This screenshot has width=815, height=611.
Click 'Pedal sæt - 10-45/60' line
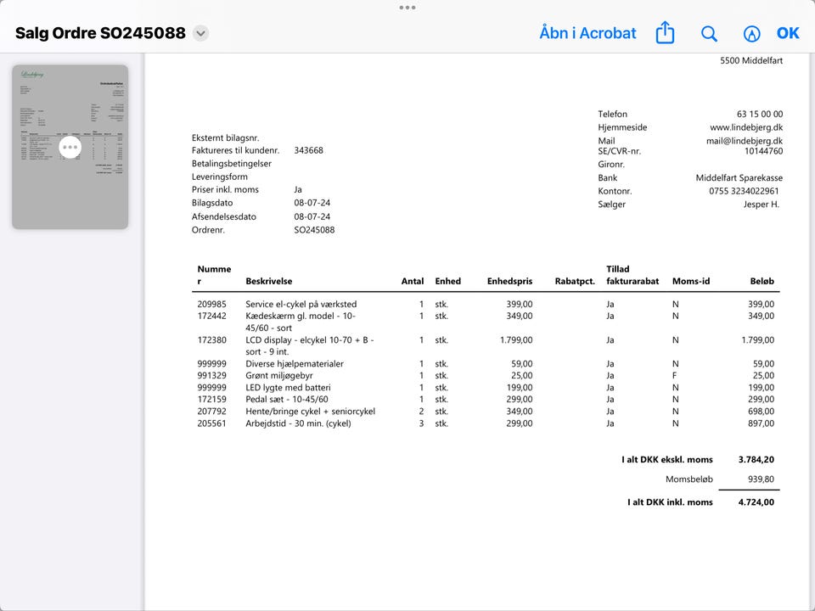[x=286, y=399]
